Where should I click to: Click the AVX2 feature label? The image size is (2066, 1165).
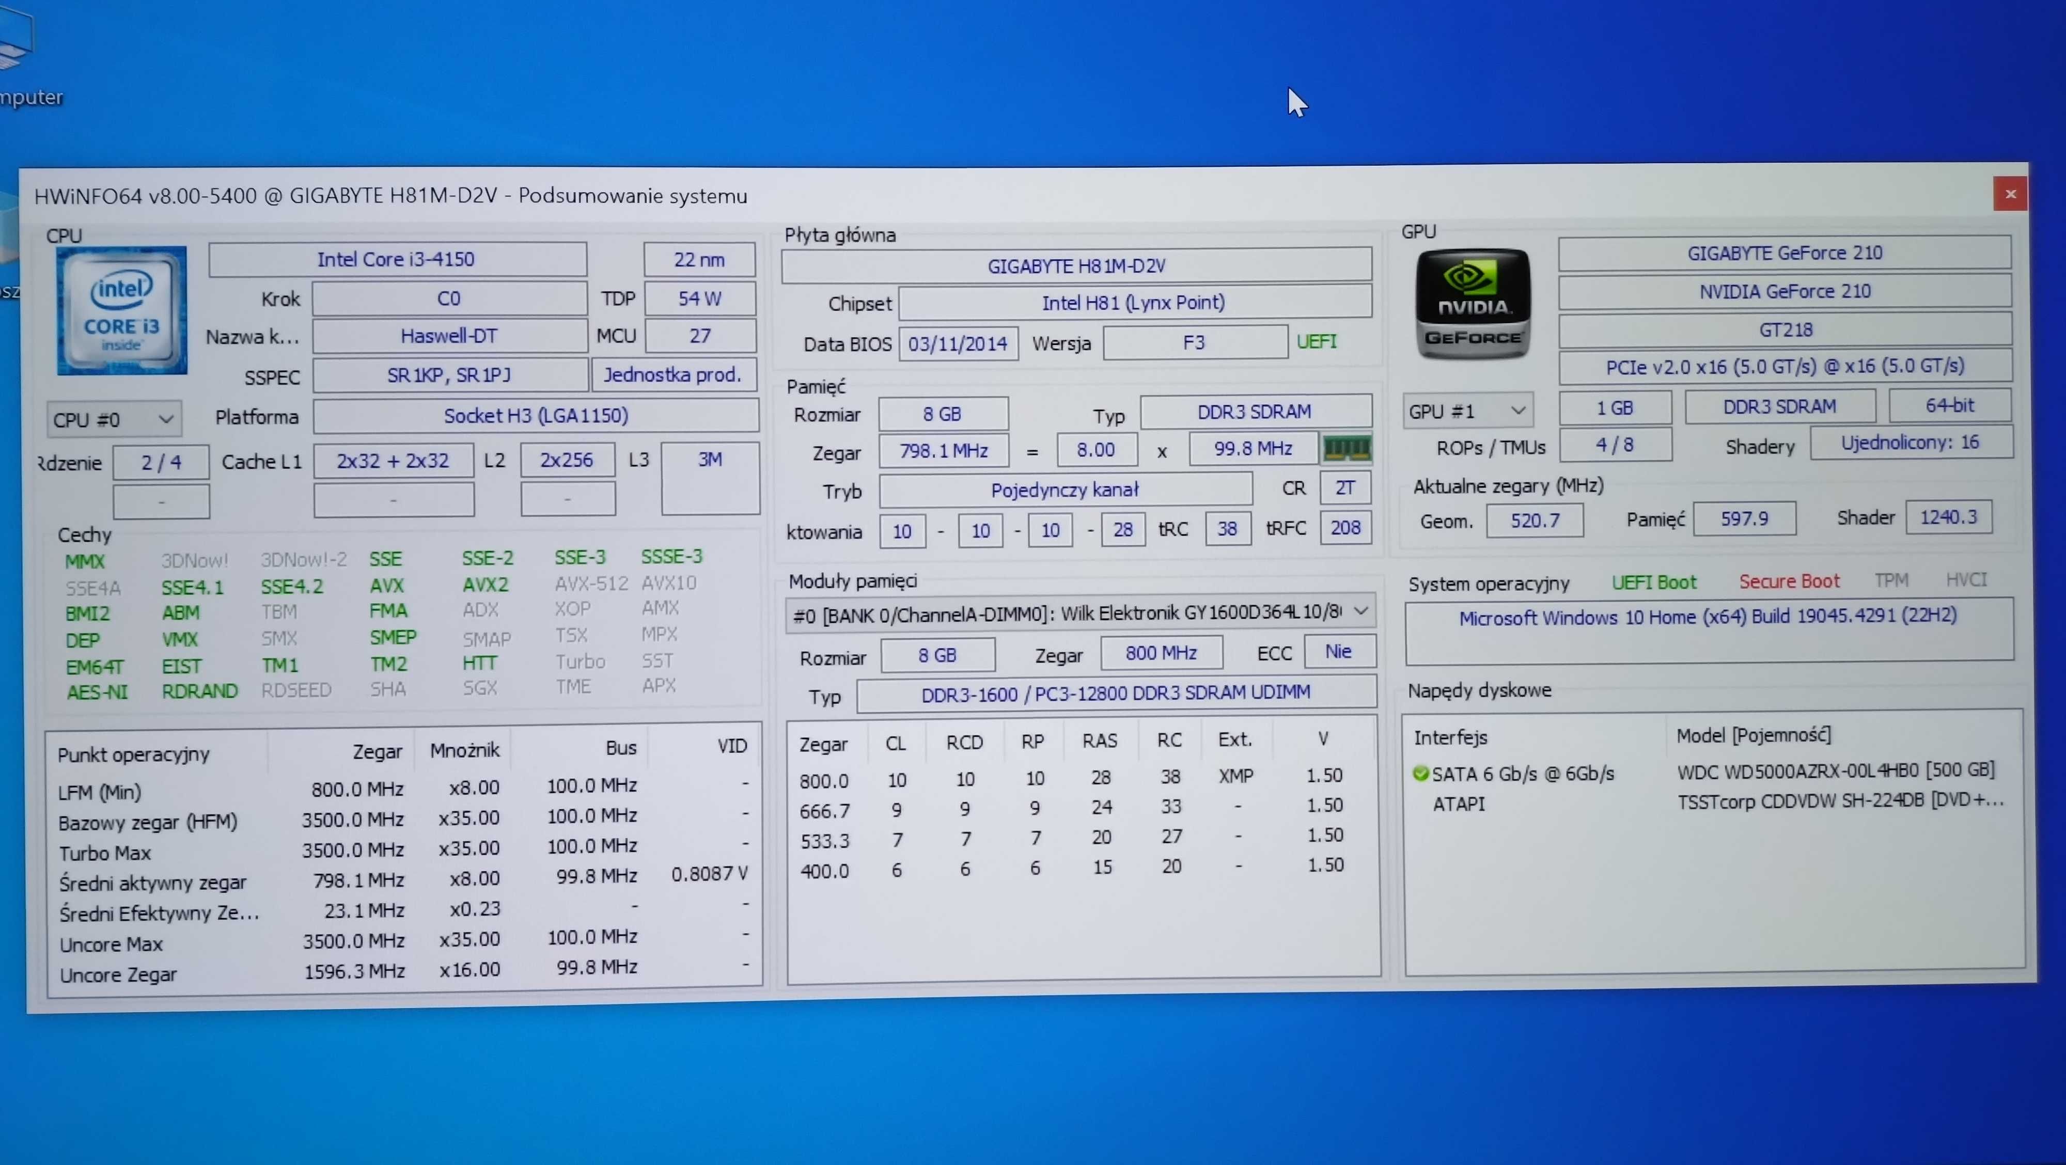coord(485,585)
